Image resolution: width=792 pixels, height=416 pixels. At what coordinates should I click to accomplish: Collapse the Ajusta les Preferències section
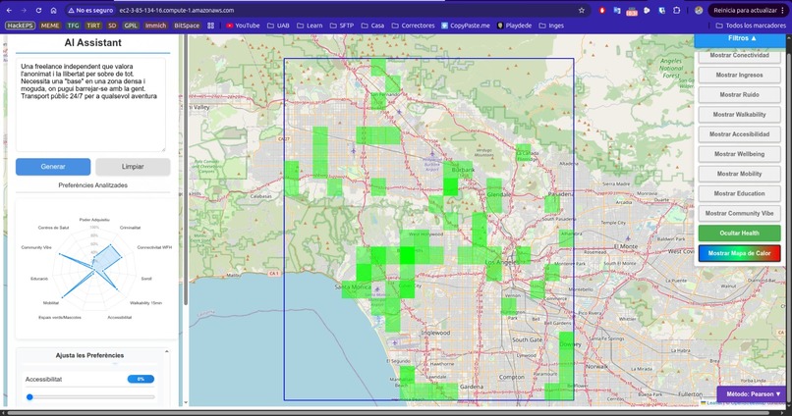(167, 351)
